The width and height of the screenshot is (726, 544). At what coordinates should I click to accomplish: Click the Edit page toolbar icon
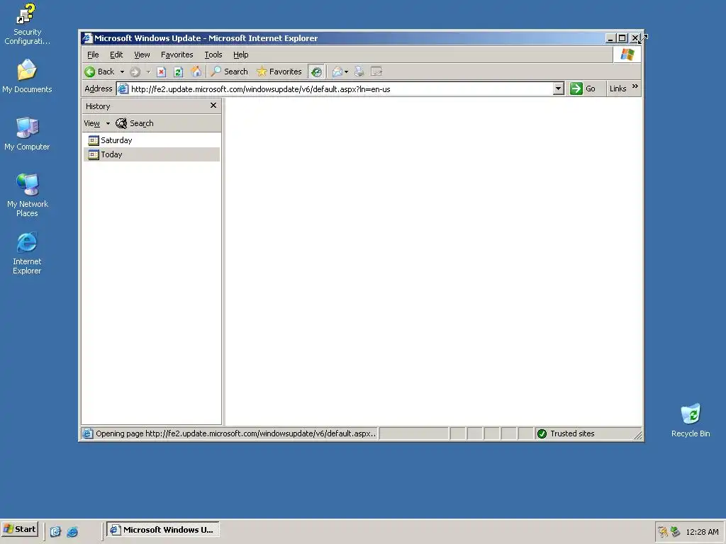point(376,72)
